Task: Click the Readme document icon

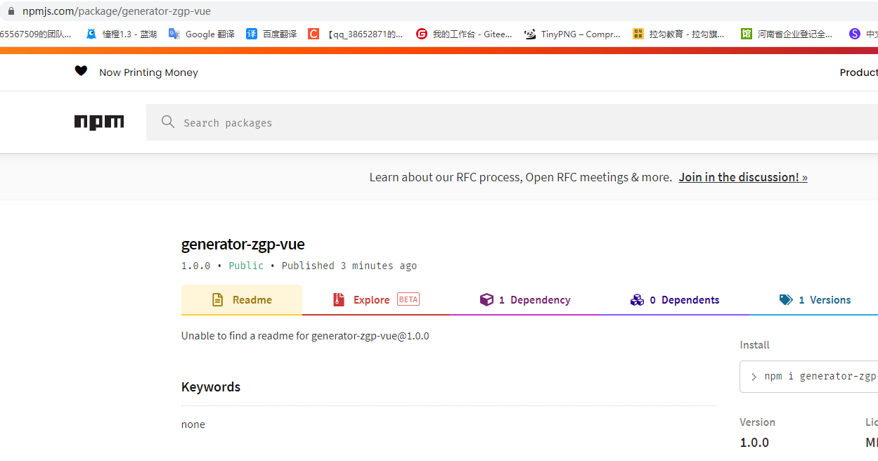Action: tap(218, 300)
